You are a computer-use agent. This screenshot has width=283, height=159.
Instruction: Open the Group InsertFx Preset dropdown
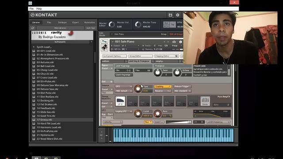(x=107, y=103)
